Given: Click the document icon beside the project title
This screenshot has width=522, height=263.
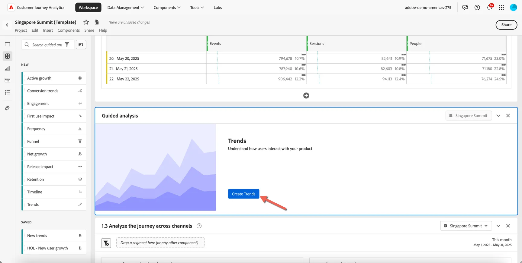Looking at the screenshot, I should tap(97, 22).
